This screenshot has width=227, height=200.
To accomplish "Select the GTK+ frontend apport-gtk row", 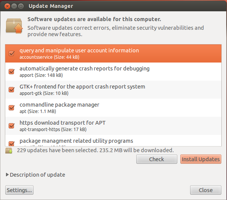I will pyautogui.click(x=113, y=90).
